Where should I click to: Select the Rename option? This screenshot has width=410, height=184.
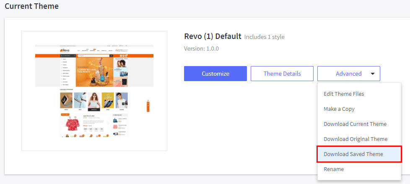[x=333, y=169]
